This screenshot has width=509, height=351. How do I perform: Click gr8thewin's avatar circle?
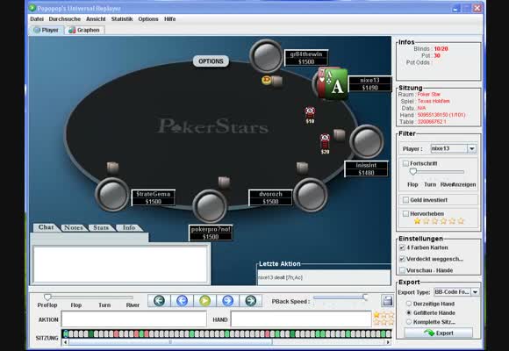pos(266,56)
